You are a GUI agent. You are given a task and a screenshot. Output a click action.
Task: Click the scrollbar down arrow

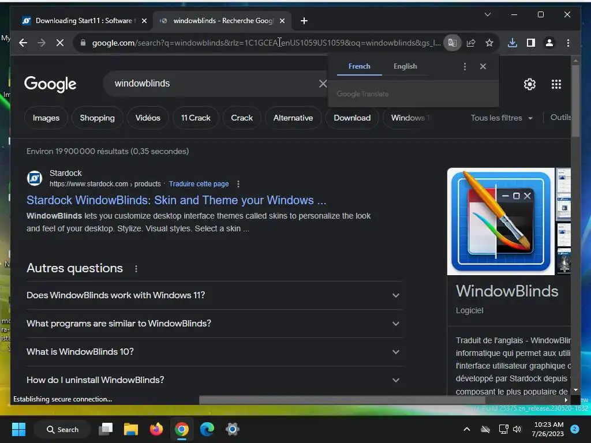tap(575, 391)
